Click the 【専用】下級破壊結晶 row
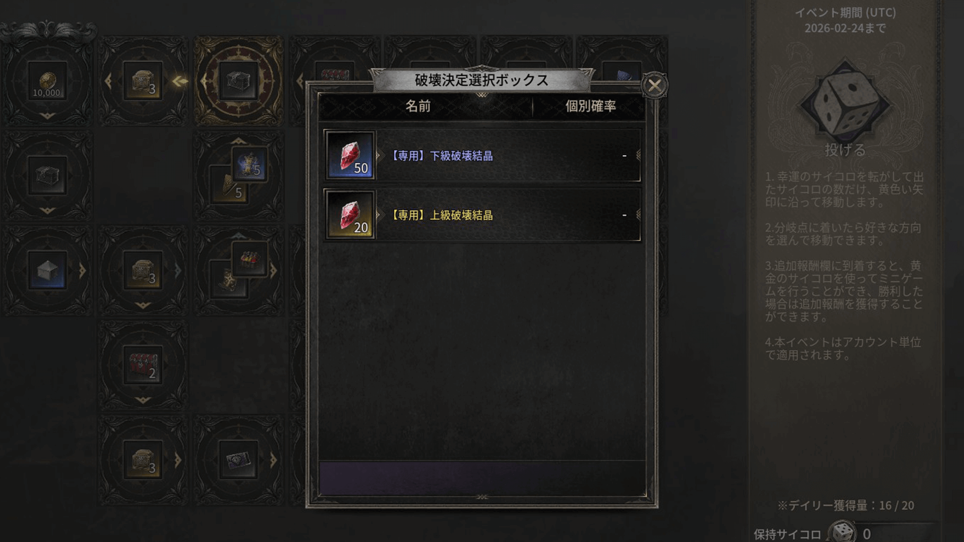 482,155
